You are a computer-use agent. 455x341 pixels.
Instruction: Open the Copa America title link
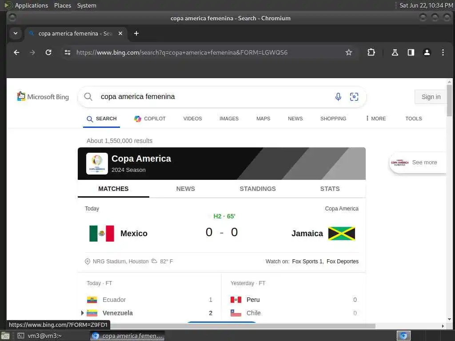click(x=141, y=159)
